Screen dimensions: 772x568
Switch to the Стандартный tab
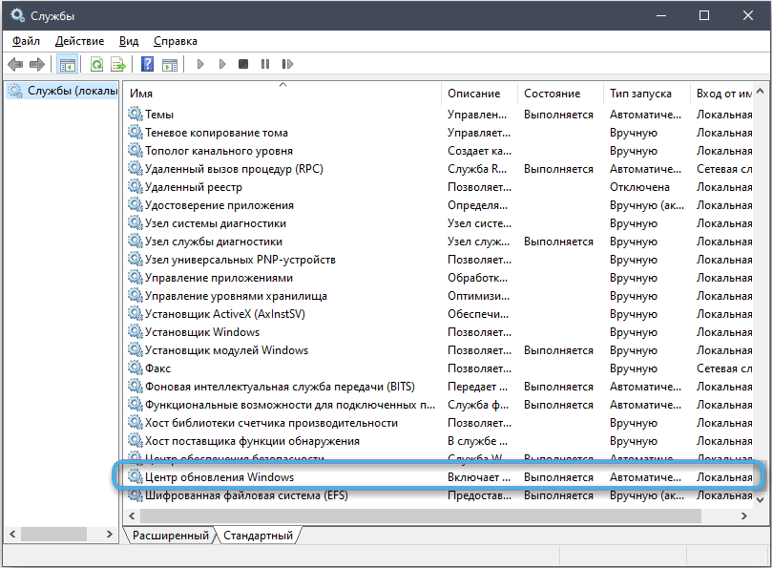click(x=258, y=536)
